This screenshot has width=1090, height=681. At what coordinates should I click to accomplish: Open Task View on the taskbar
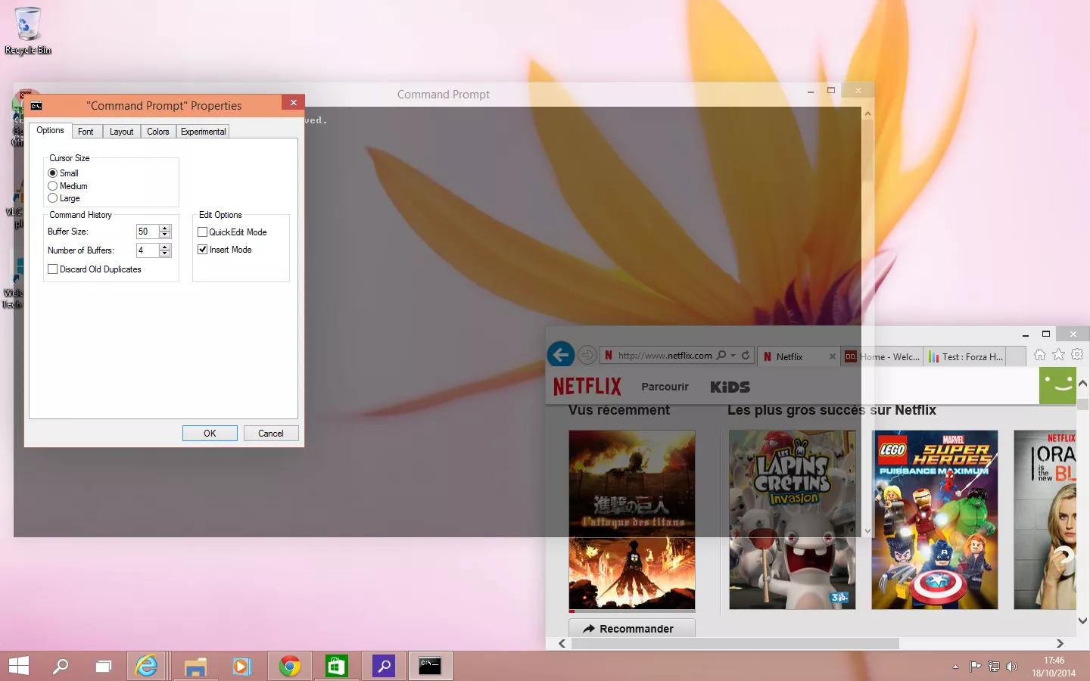pyautogui.click(x=104, y=666)
